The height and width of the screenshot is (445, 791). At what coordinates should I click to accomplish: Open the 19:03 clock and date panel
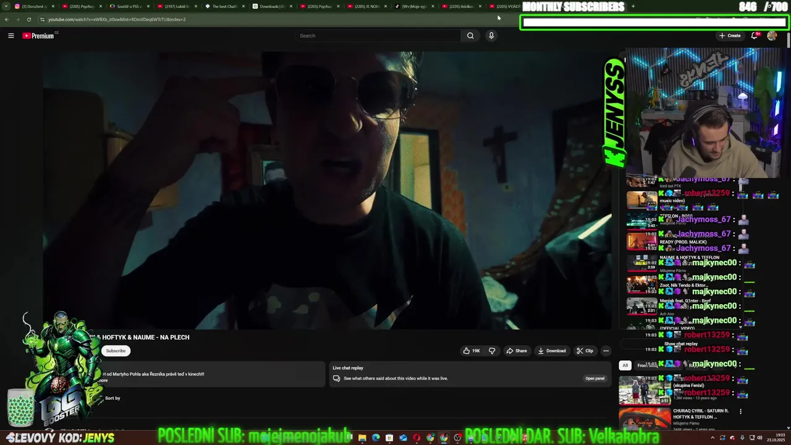pos(776,438)
